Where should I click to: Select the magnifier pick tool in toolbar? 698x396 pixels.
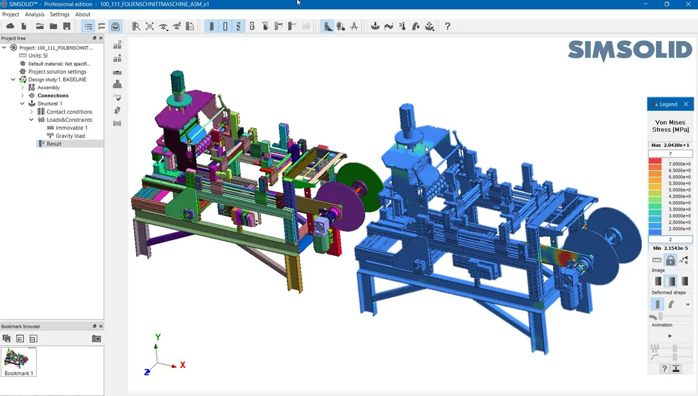pos(136,26)
